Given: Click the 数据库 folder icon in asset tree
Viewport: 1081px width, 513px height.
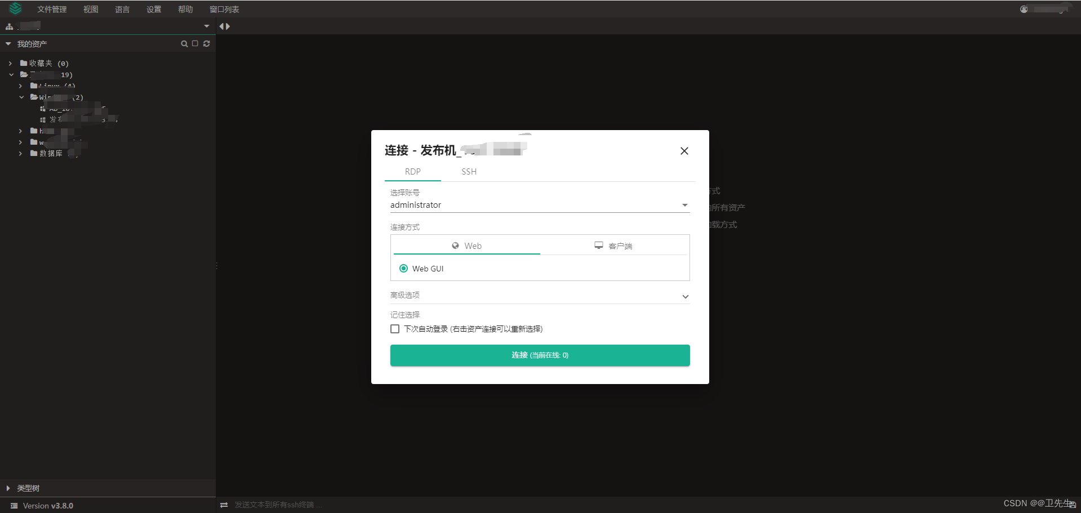Looking at the screenshot, I should [34, 153].
